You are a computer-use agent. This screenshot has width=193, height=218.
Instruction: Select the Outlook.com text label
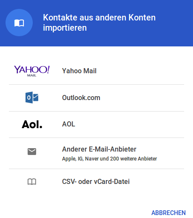81,98
